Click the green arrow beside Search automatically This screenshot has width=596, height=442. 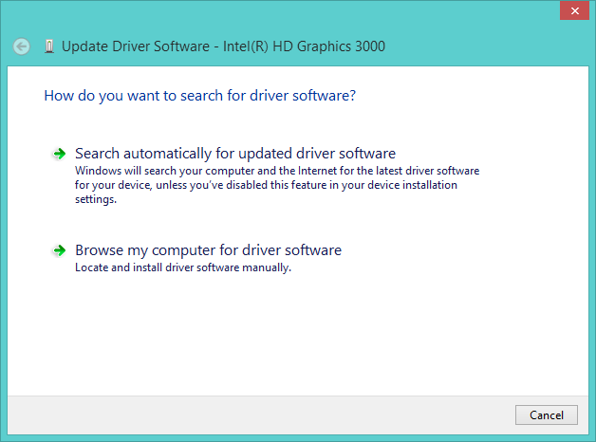pos(59,154)
